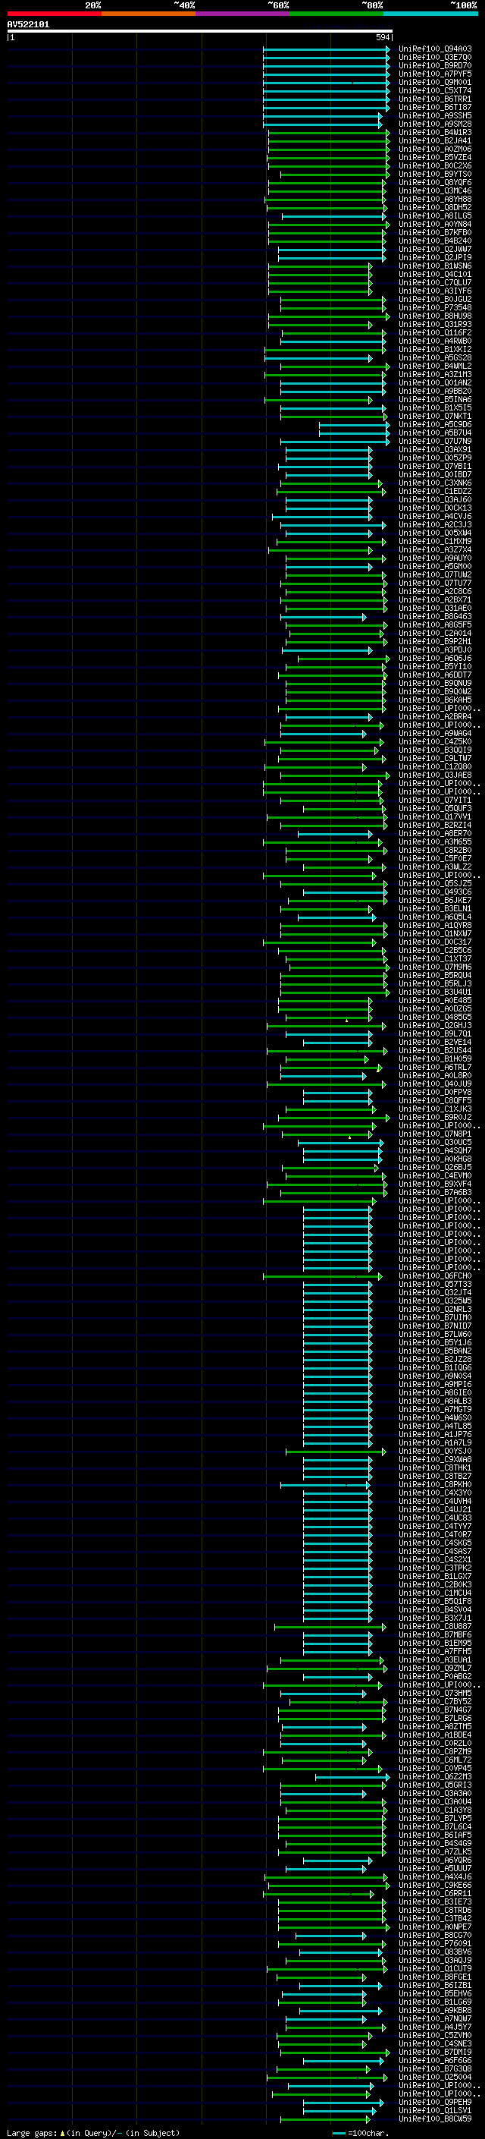The width and height of the screenshot is (485, 2139).
Task: Click the UniRef100_B7KFB0 label
Action: click(435, 232)
